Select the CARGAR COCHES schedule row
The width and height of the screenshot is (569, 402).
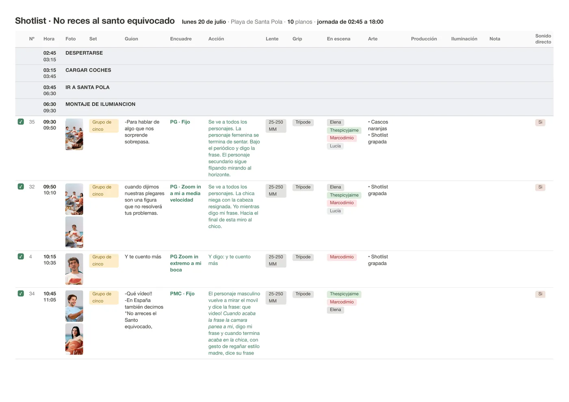click(284, 73)
